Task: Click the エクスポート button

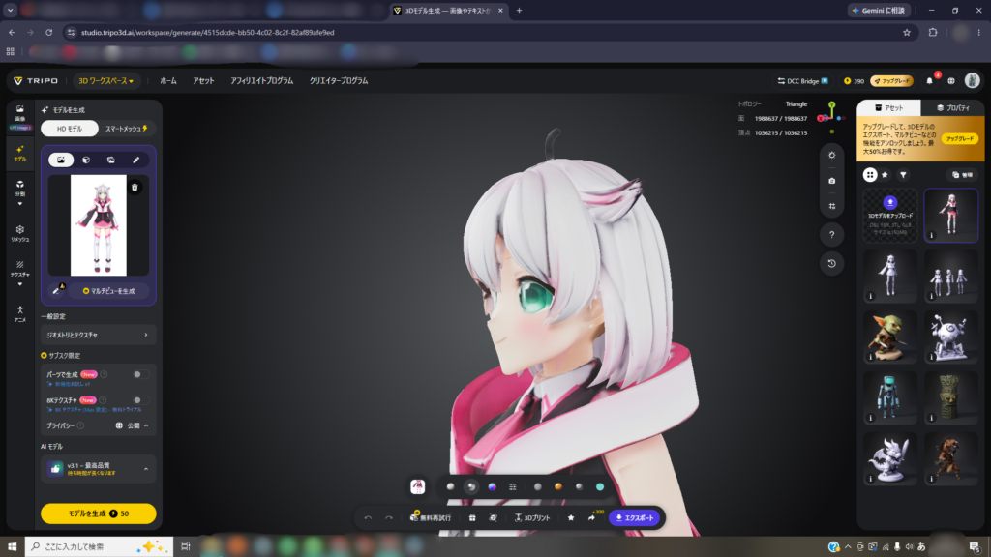Action: coord(635,518)
